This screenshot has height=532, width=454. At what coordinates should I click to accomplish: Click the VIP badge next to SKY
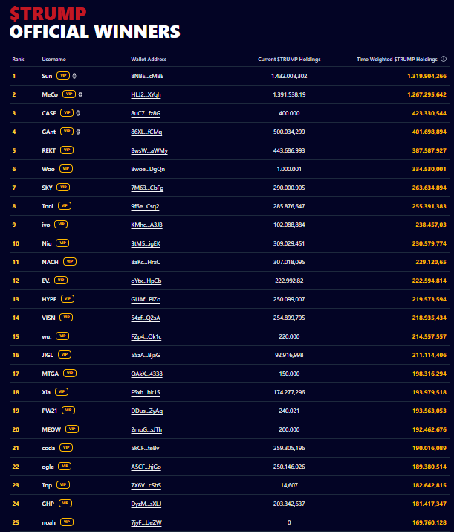pos(63,188)
